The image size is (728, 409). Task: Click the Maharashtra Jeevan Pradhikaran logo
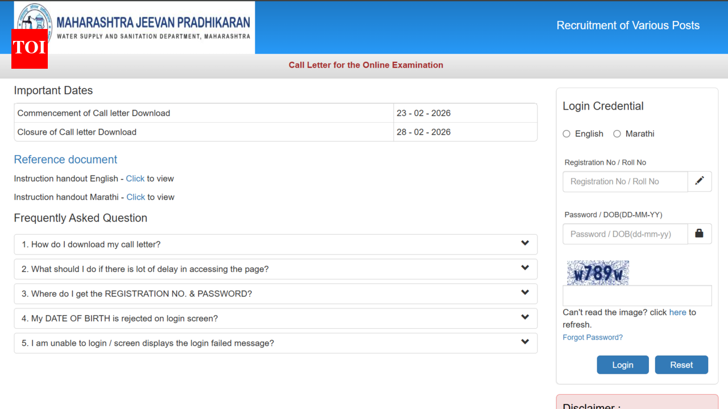(134, 26)
